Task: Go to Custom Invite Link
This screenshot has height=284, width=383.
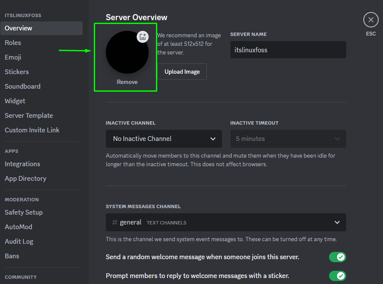Action: (42, 130)
